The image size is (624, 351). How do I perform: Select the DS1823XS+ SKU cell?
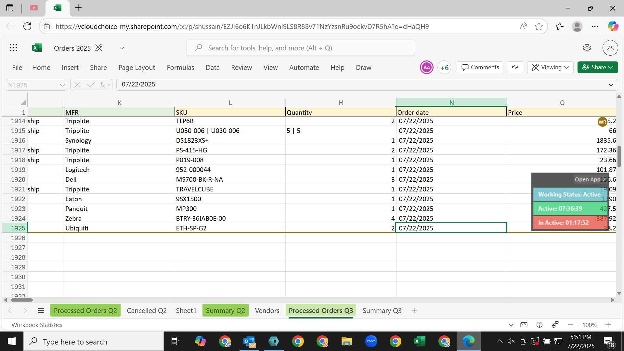point(230,140)
